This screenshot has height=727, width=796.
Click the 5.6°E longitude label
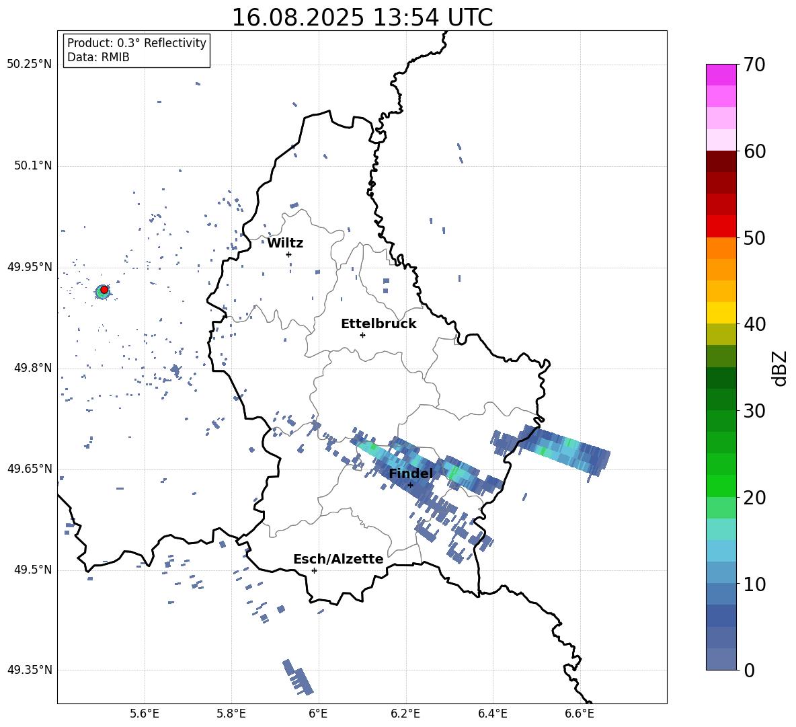point(145,714)
